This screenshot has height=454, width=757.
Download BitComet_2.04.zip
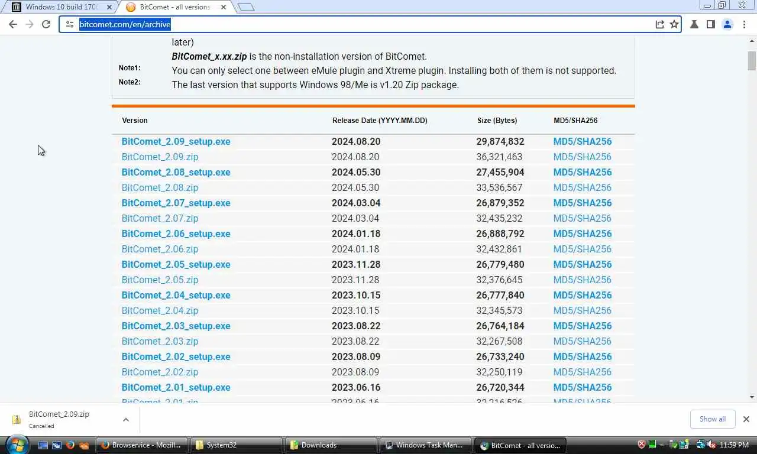tap(160, 310)
